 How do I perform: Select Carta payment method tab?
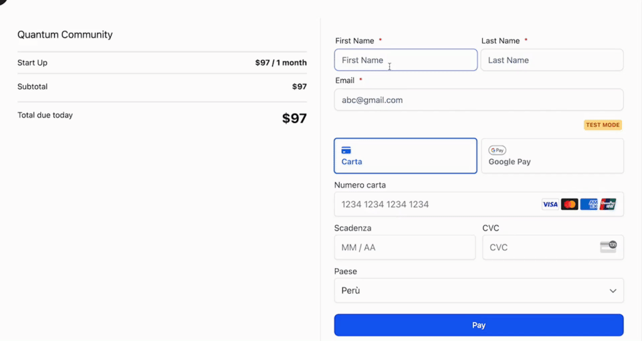point(405,156)
